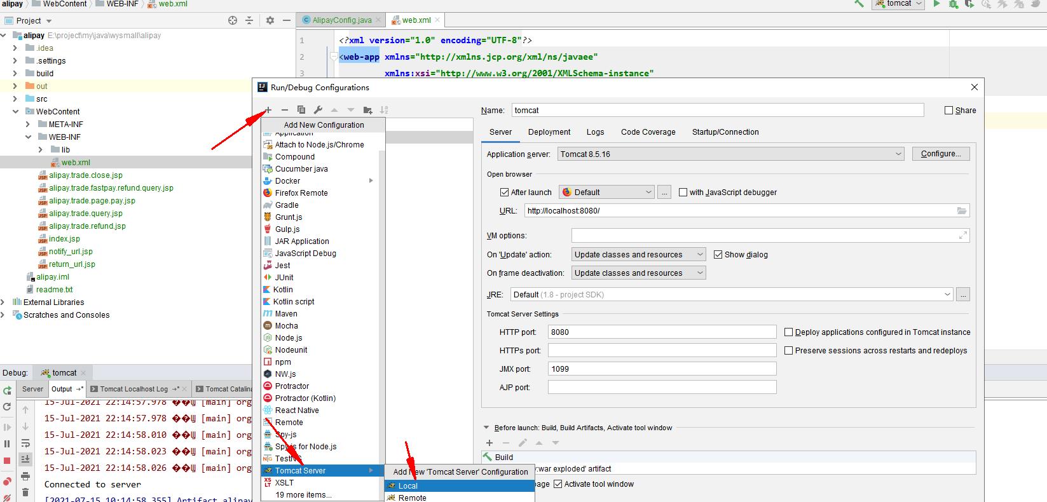This screenshot has height=502, width=1047.
Task: Click View Breakpoints icon in Debug panel
Action: tap(8, 481)
